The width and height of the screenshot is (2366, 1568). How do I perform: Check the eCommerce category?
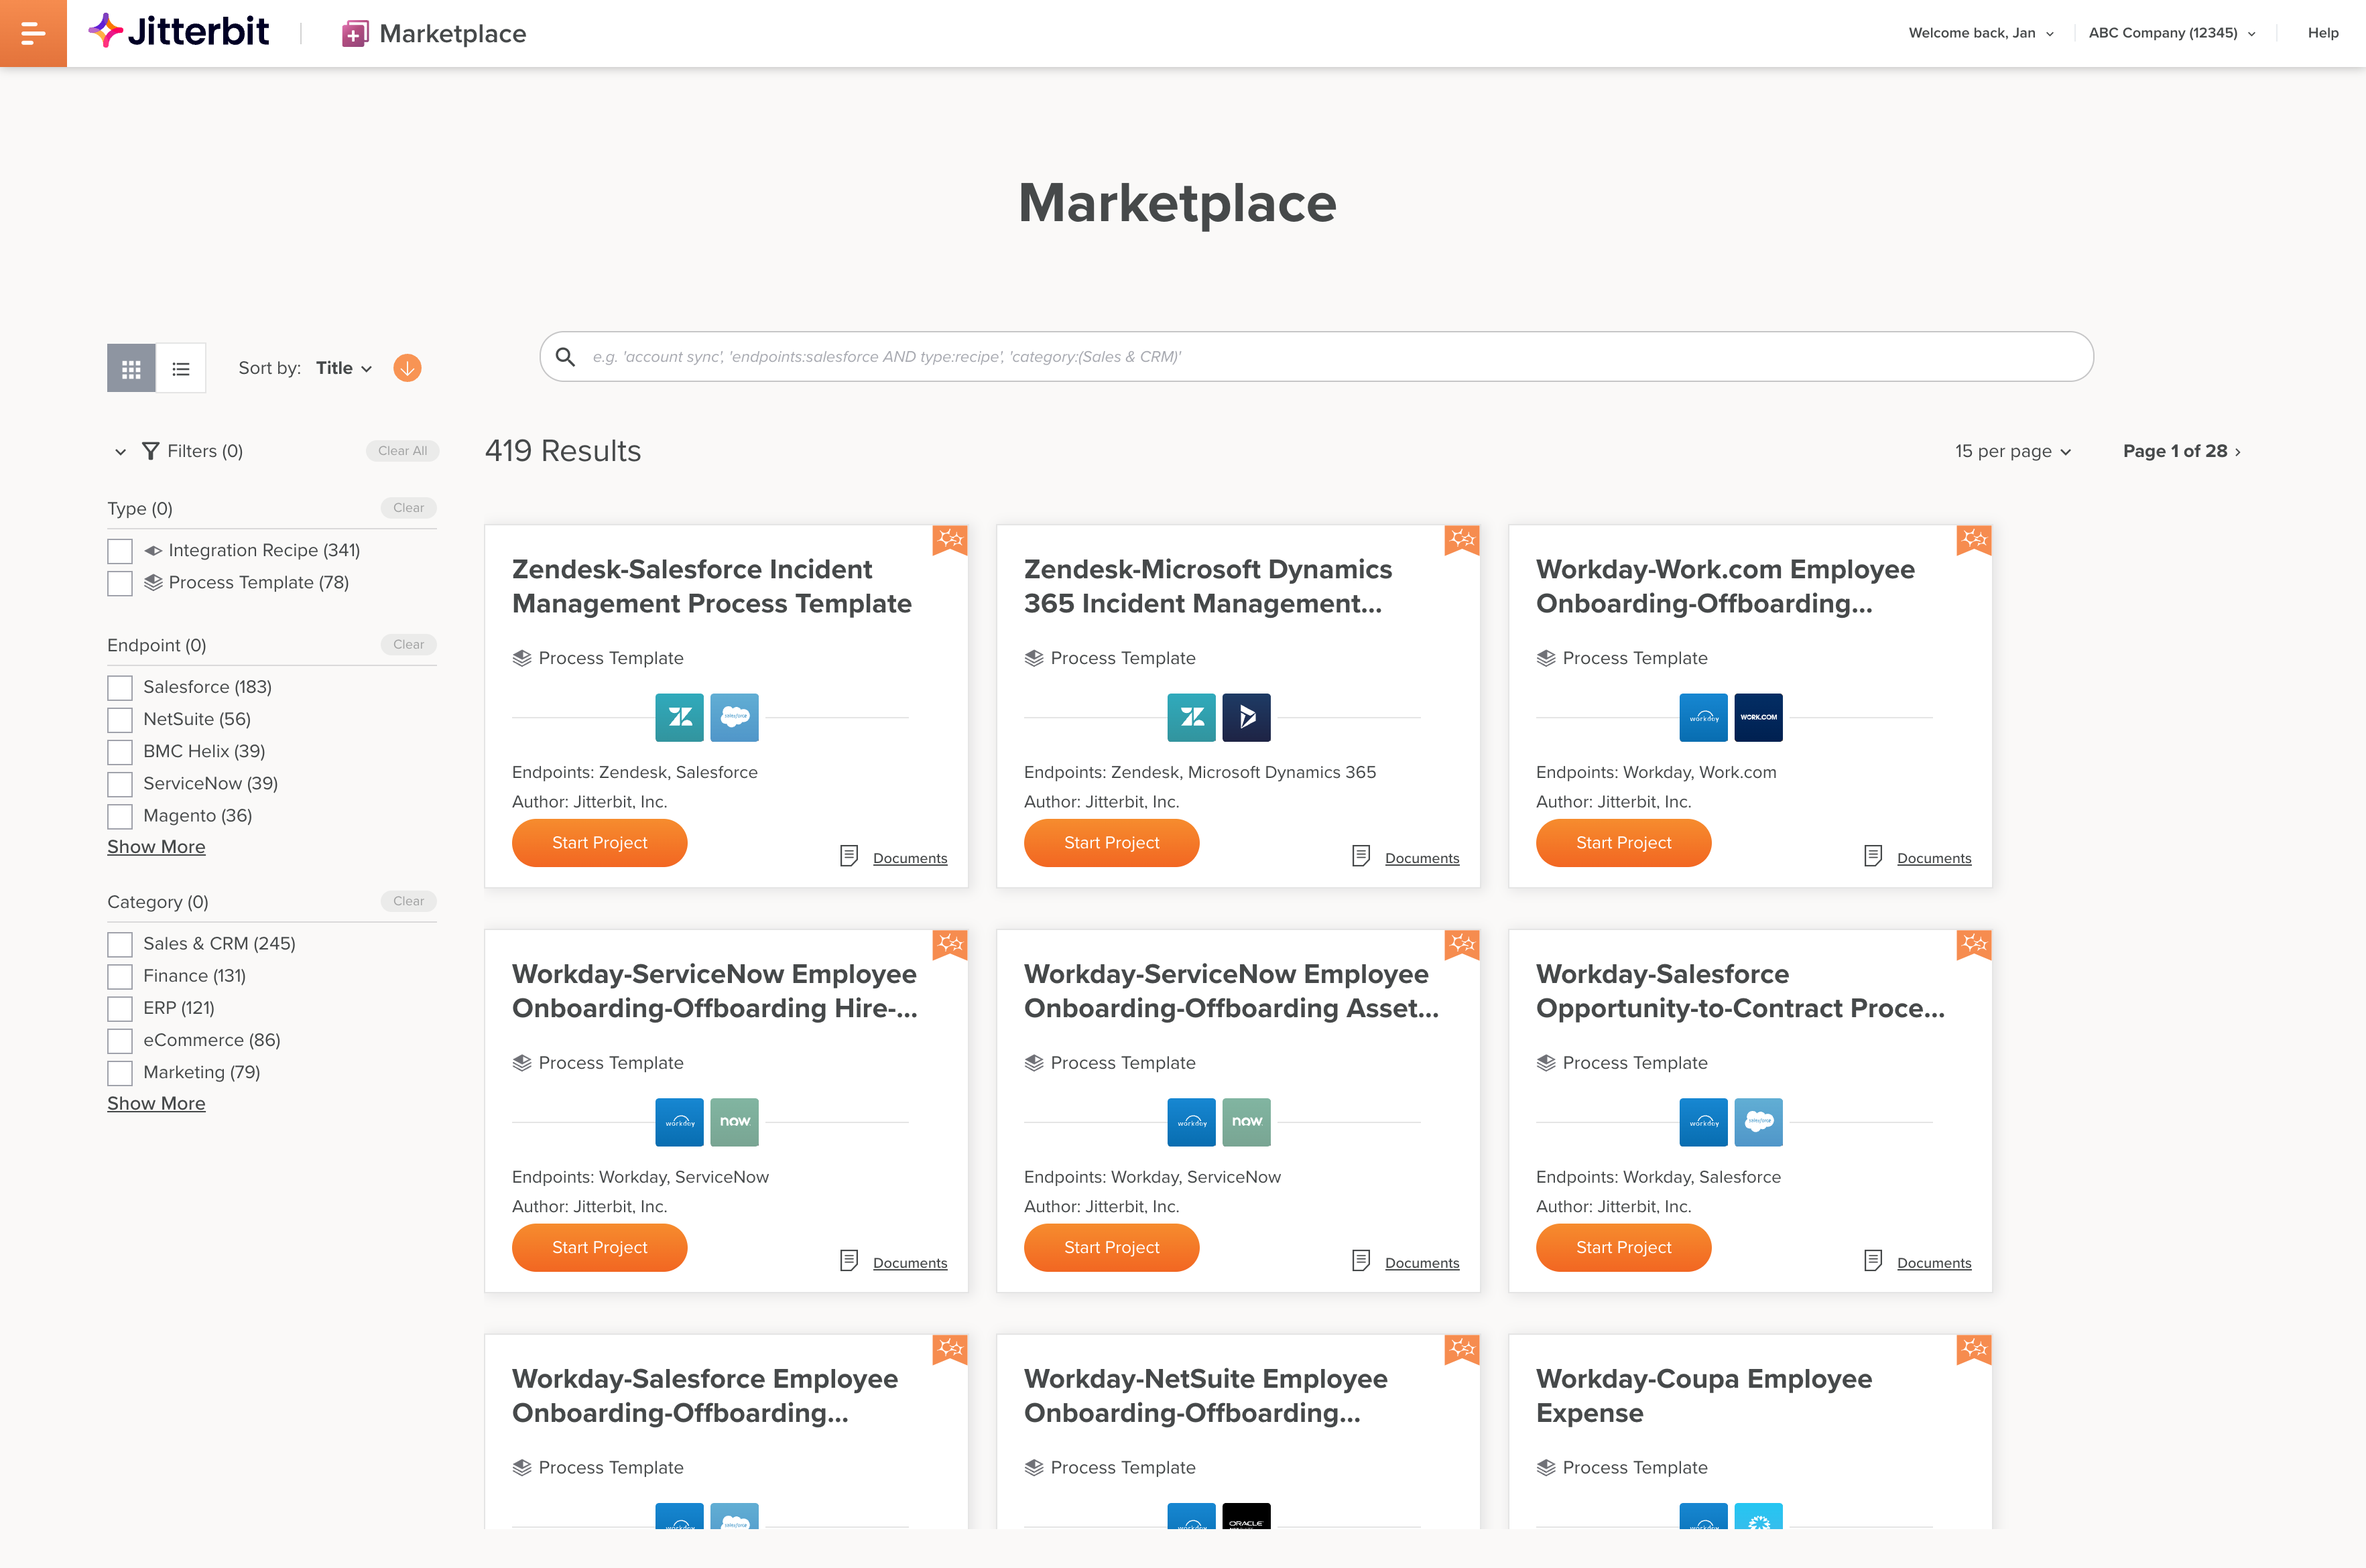coord(120,1040)
